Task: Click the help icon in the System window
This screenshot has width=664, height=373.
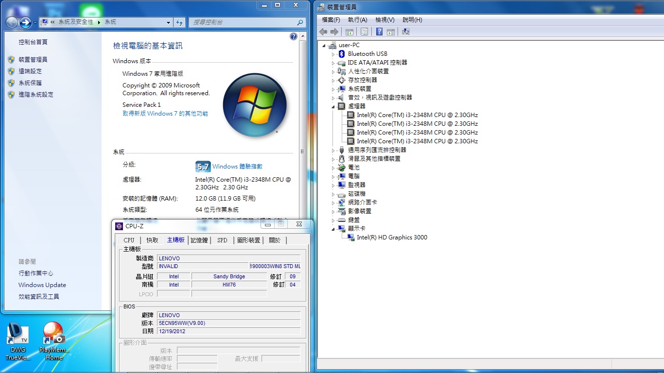Action: click(294, 36)
